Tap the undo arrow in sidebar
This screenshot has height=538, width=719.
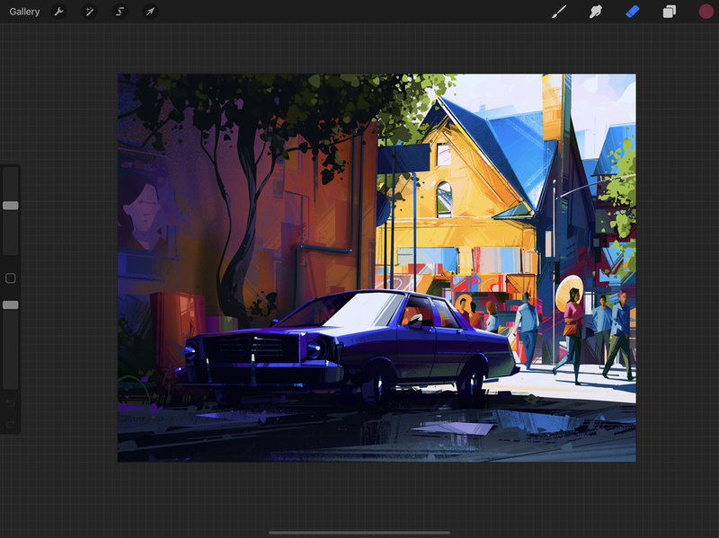(11, 403)
